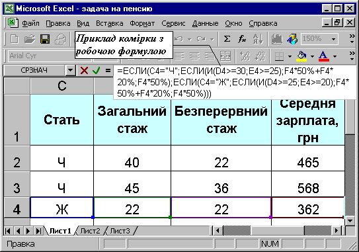Align text left in toolbar
This screenshot has width=359, height=252.
coord(179,56)
